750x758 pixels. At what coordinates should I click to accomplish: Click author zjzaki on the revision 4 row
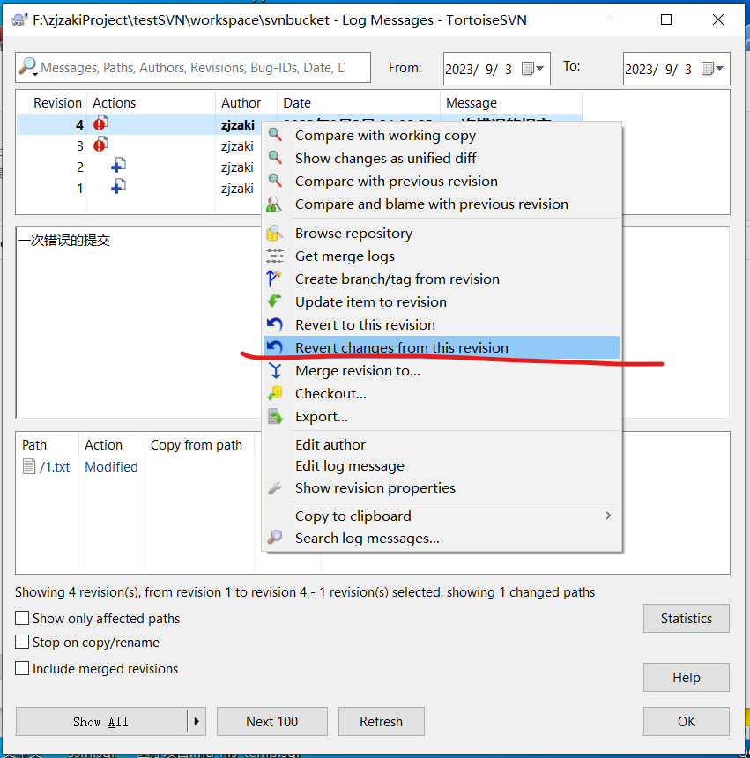click(x=238, y=125)
